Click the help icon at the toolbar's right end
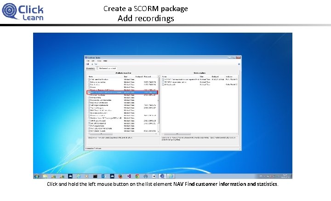 (239, 64)
